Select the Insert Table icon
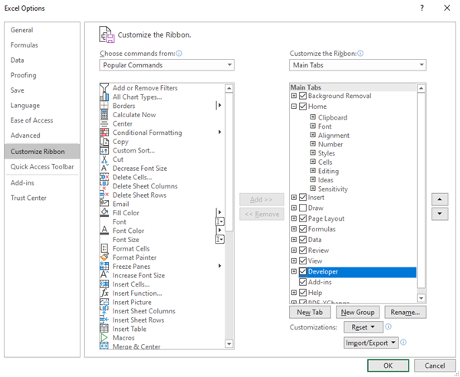The width and height of the screenshot is (460, 377). click(104, 329)
